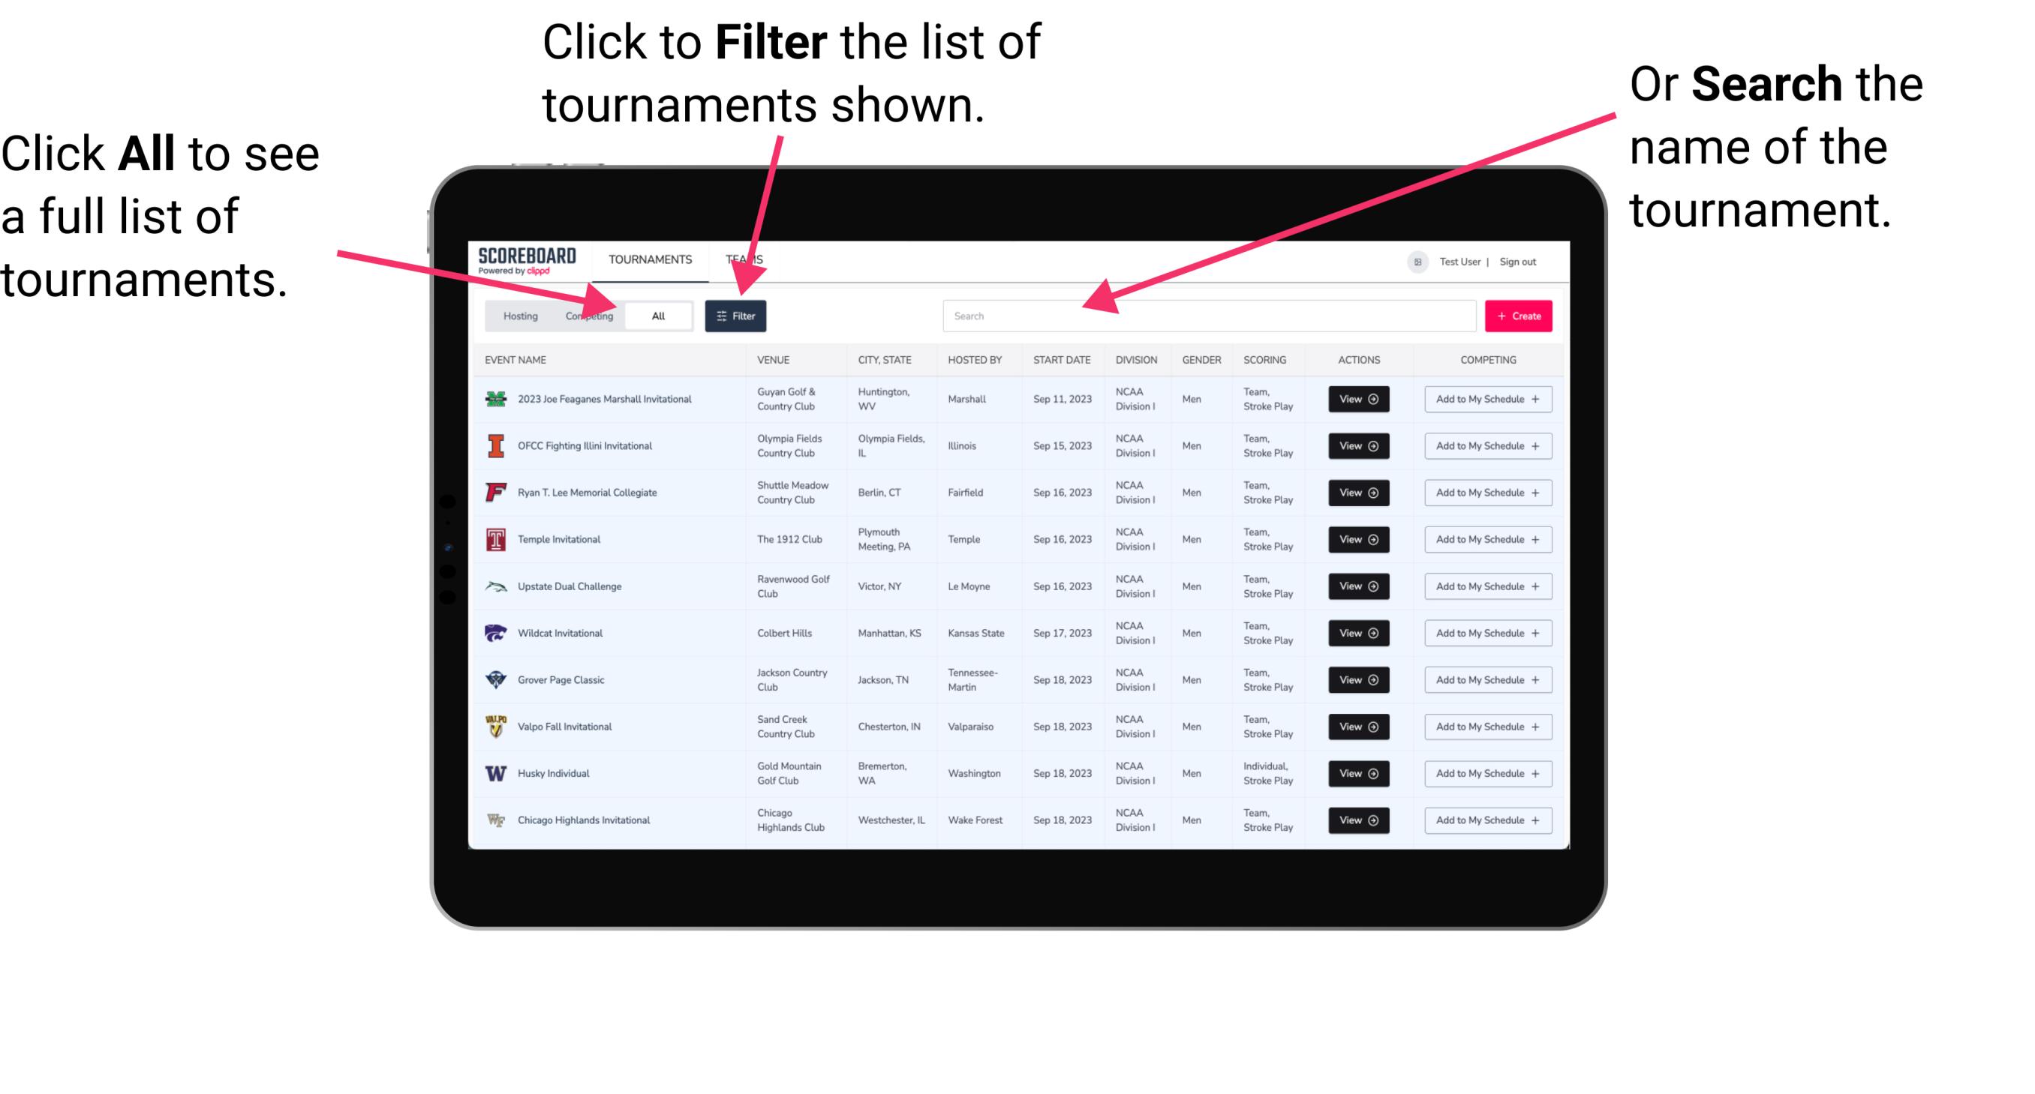Image resolution: width=2035 pixels, height=1094 pixels.
Task: Select the Hosting toggle tab
Action: click(518, 315)
